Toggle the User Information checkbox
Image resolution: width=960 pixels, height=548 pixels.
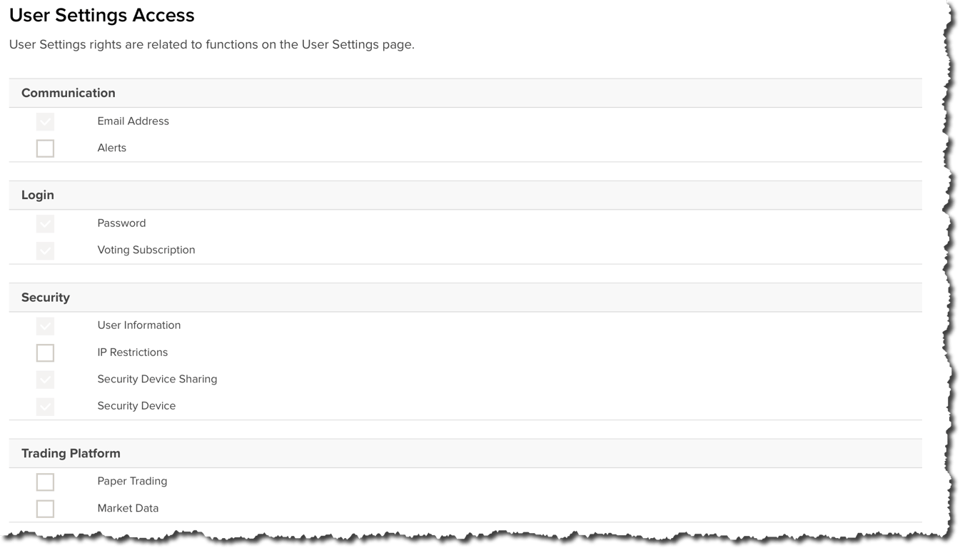pos(45,325)
